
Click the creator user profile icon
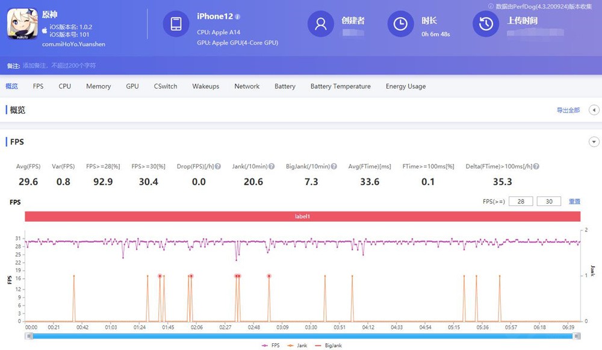click(320, 24)
